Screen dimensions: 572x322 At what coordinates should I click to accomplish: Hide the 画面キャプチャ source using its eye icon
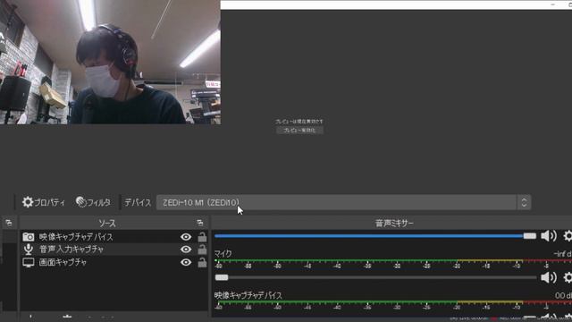[186, 262]
